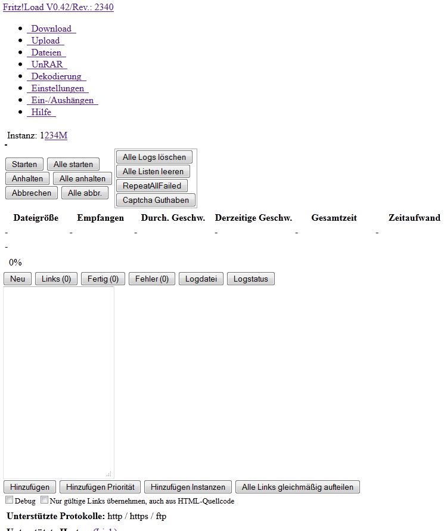This screenshot has height=531, width=444.
Task: Open the Logstatus view
Action: pos(251,279)
